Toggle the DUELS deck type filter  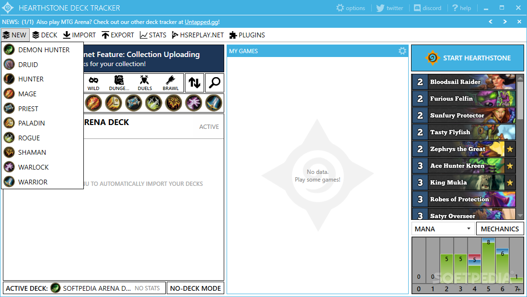pos(145,83)
